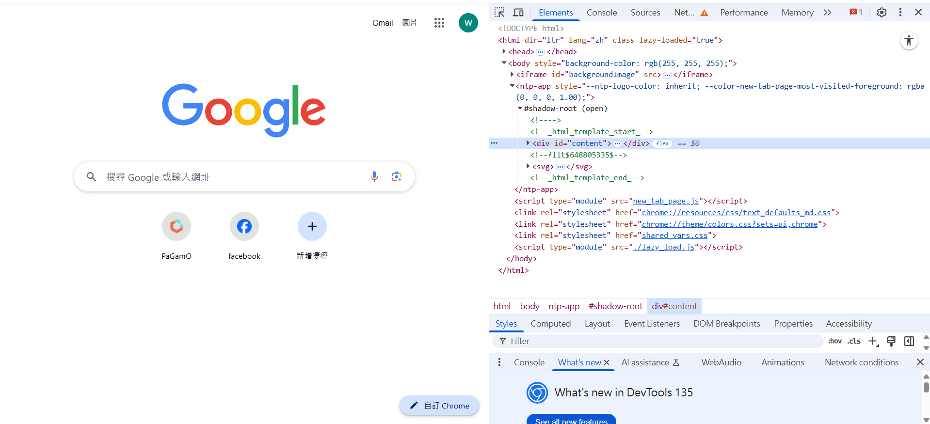The image size is (930, 424).
Task: Collapse the ntp-app element node
Action: 512,86
